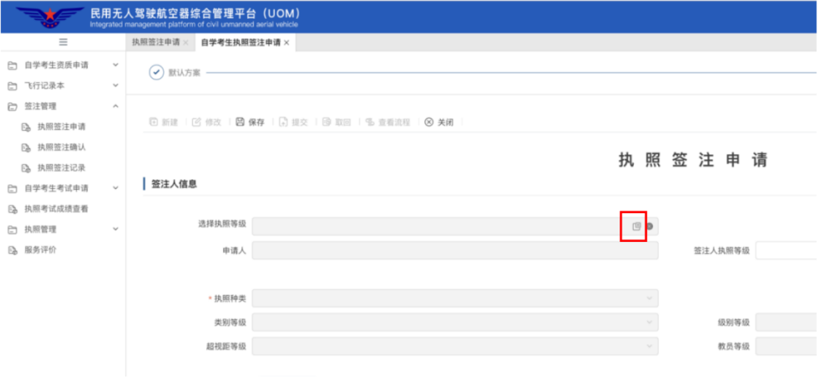Screen dimensions: 818x387
Task: Expand 执照管理 menu chevron
Action: tap(116, 229)
